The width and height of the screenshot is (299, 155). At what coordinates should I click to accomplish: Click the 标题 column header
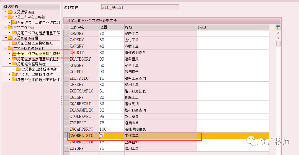pos(161,27)
